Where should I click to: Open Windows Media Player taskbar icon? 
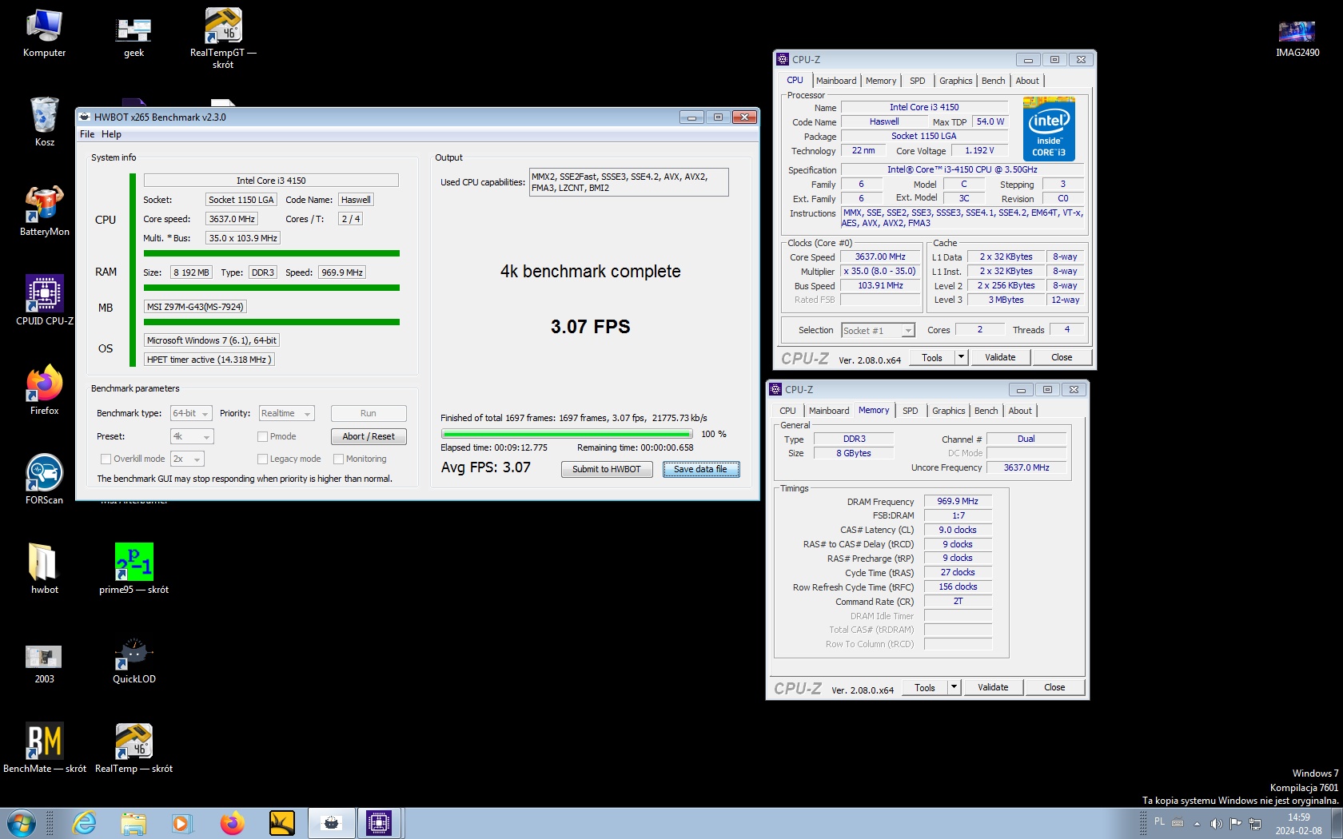[182, 823]
